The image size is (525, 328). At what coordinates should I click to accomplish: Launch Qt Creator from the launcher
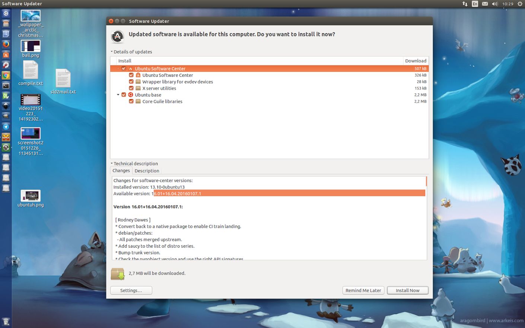(x=6, y=96)
